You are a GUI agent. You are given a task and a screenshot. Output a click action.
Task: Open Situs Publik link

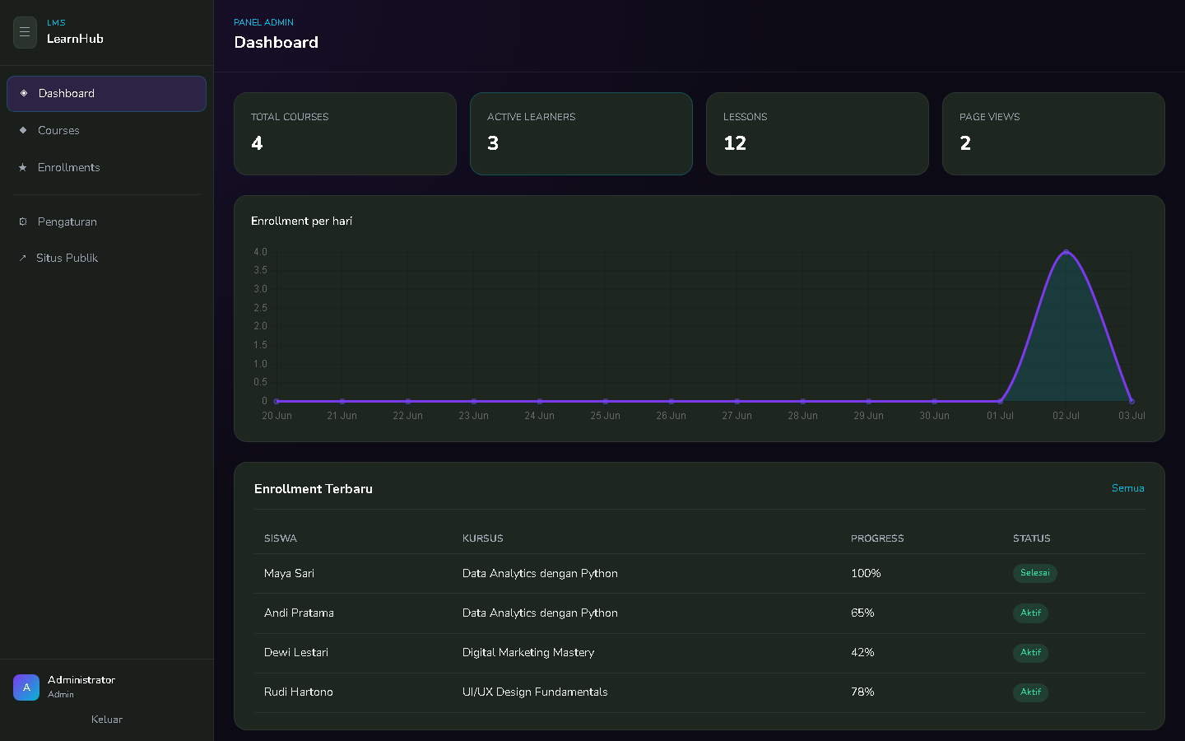(x=106, y=258)
